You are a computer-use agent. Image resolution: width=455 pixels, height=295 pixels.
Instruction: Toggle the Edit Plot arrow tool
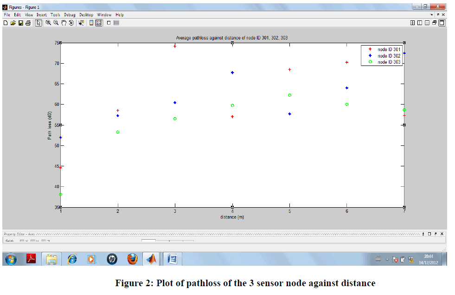click(38, 22)
